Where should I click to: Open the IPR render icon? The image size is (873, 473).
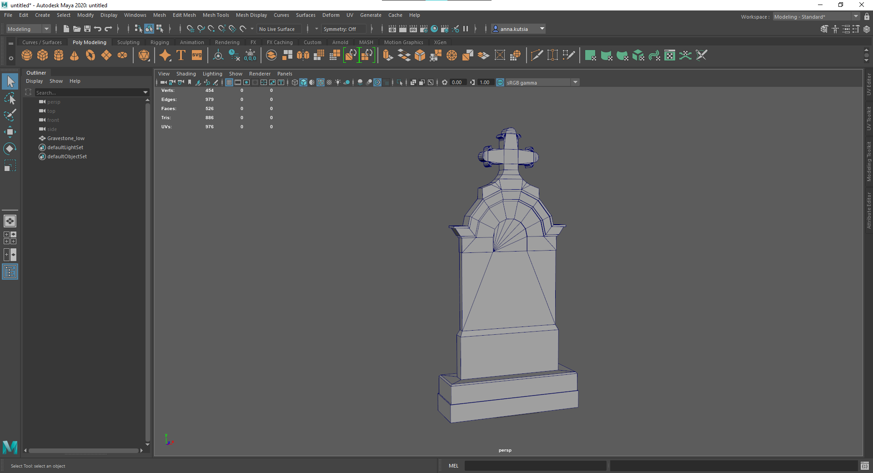click(x=413, y=29)
